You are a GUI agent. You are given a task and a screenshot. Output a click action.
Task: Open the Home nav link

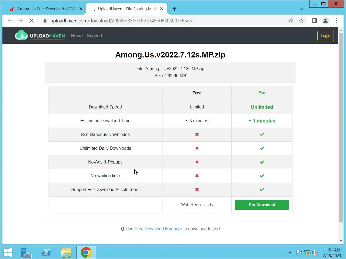[x=77, y=36]
